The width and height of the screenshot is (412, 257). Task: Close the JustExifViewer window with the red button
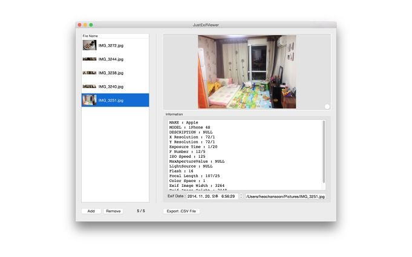click(x=79, y=25)
